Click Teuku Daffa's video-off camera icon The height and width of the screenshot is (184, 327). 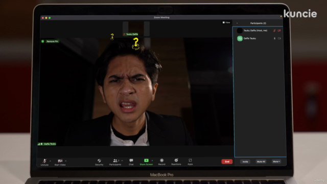[279, 31]
